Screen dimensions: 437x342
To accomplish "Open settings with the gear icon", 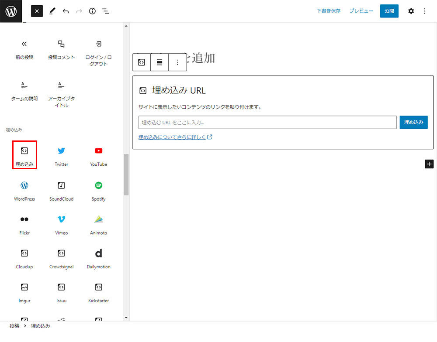I will (411, 11).
